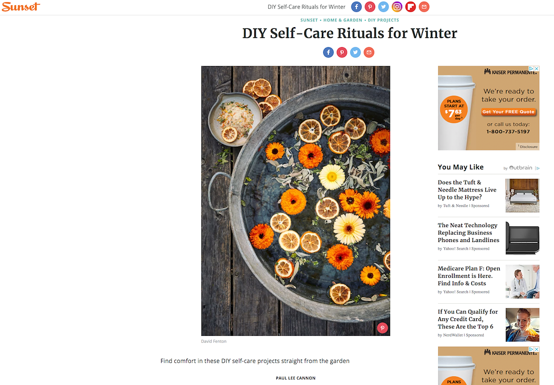Click the Flipboard icon in top bar
This screenshot has width=554, height=385.
[410, 7]
